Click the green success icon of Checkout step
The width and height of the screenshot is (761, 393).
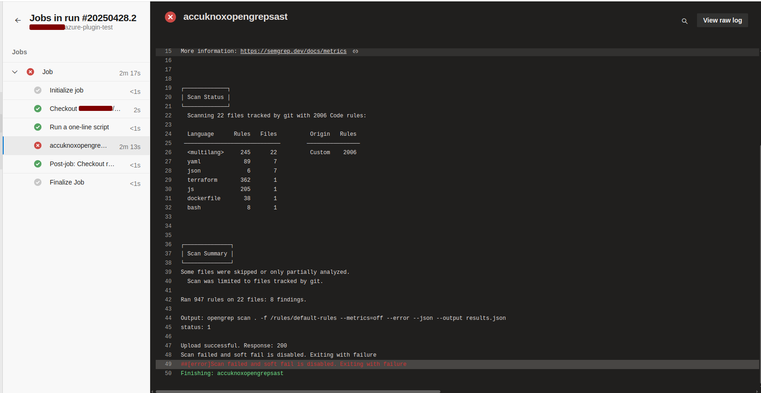[x=38, y=109]
